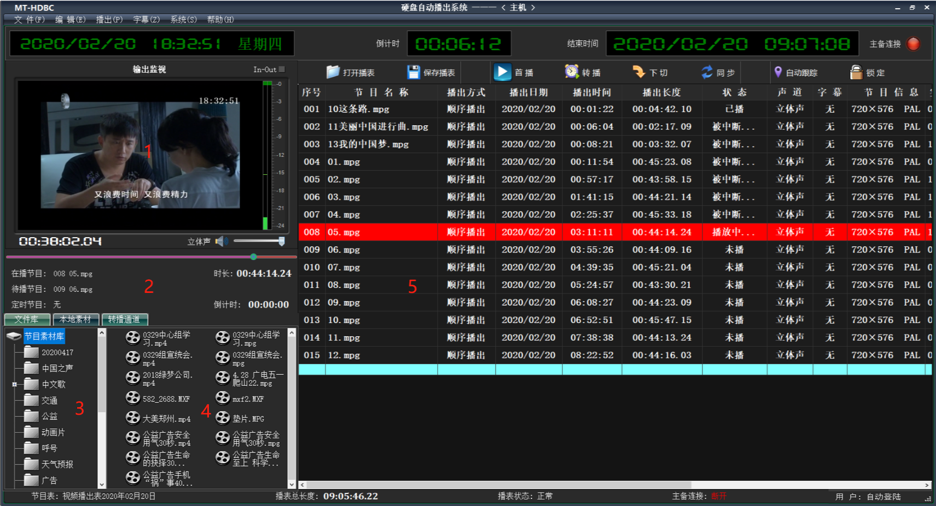The image size is (936, 506).
Task: Toggle the In-Out checkbox
Action: pos(282,69)
